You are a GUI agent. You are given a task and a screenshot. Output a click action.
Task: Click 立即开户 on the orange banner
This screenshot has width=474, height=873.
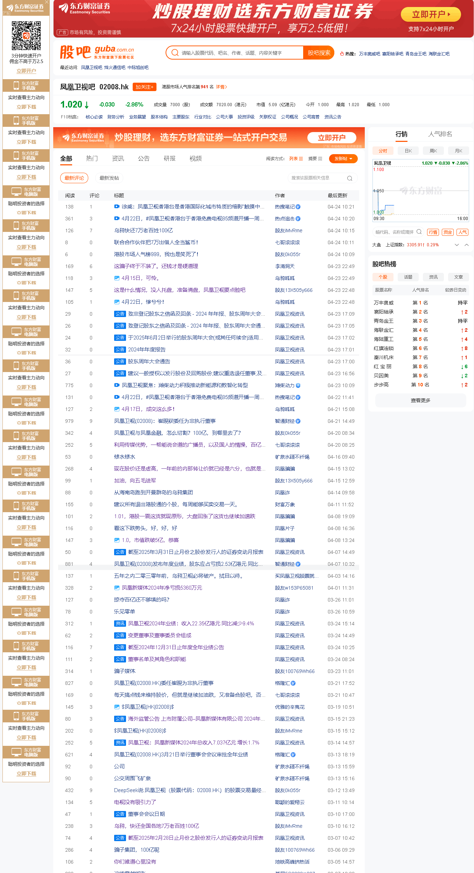(x=332, y=138)
